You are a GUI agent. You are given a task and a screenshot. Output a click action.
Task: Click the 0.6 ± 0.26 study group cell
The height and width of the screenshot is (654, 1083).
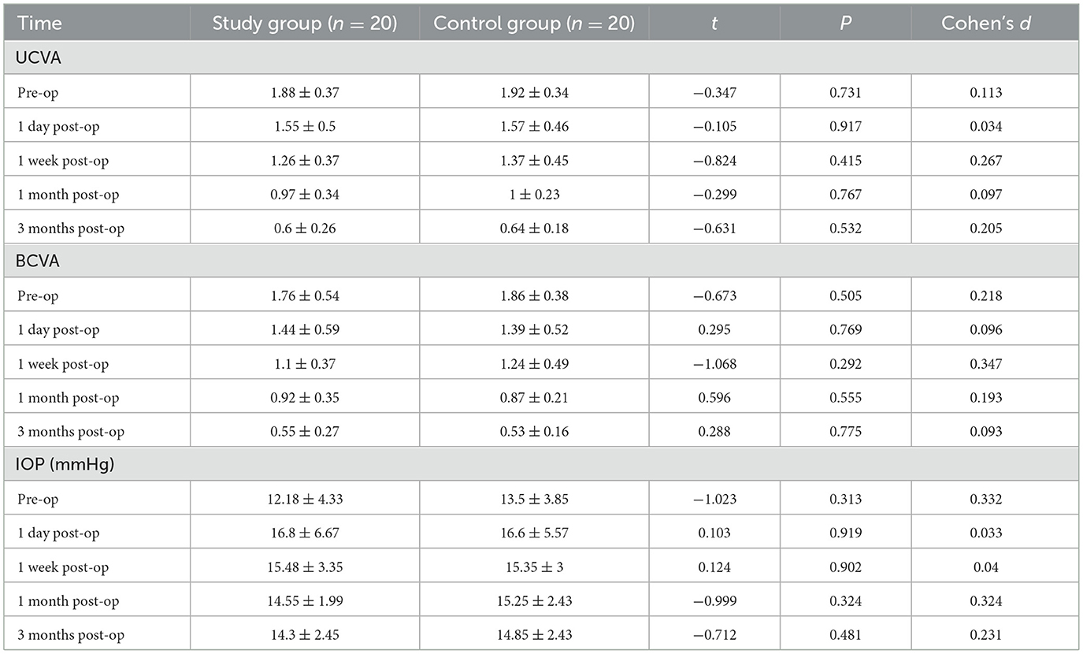tap(304, 229)
